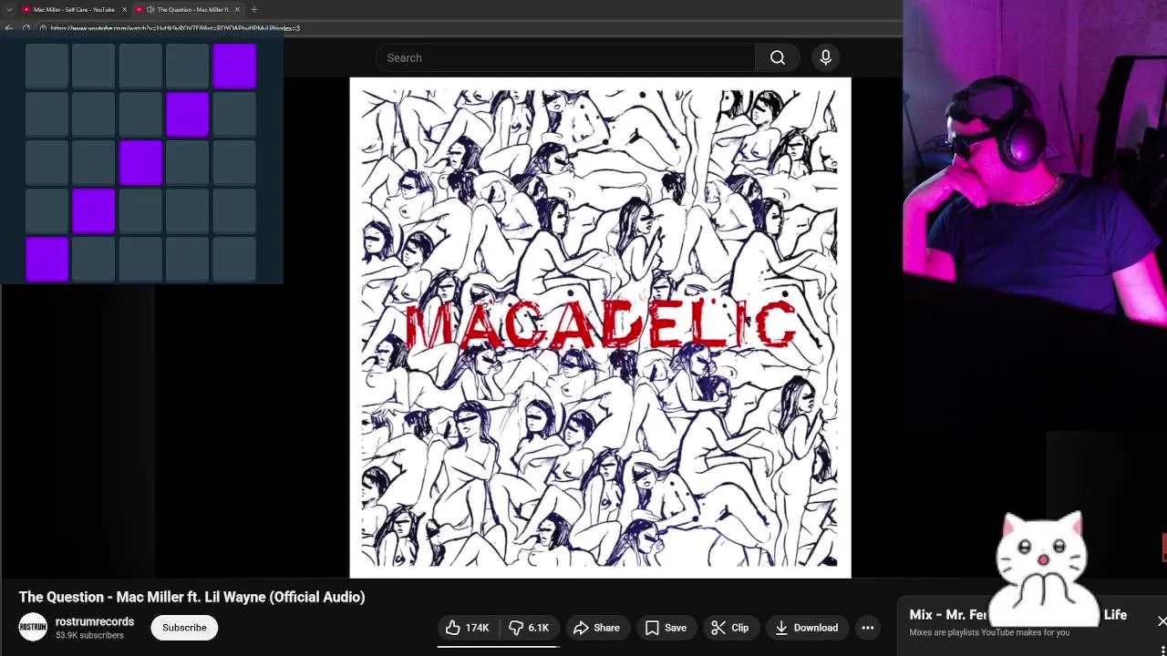View site information icon in address bar
Image resolution: width=1167 pixels, height=656 pixels.
(43, 28)
